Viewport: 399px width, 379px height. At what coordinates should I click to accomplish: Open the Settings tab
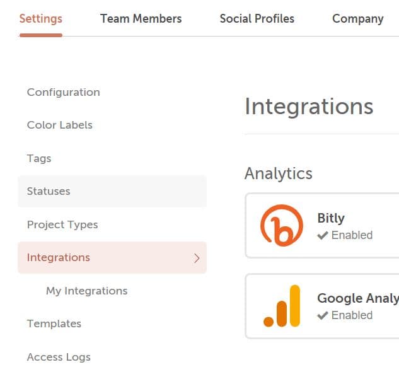coord(41,18)
